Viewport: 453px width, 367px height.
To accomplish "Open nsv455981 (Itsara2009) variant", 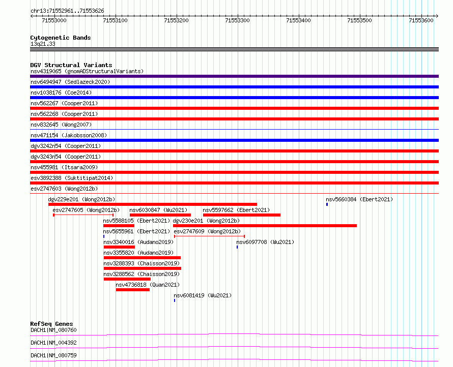I will [64, 167].
